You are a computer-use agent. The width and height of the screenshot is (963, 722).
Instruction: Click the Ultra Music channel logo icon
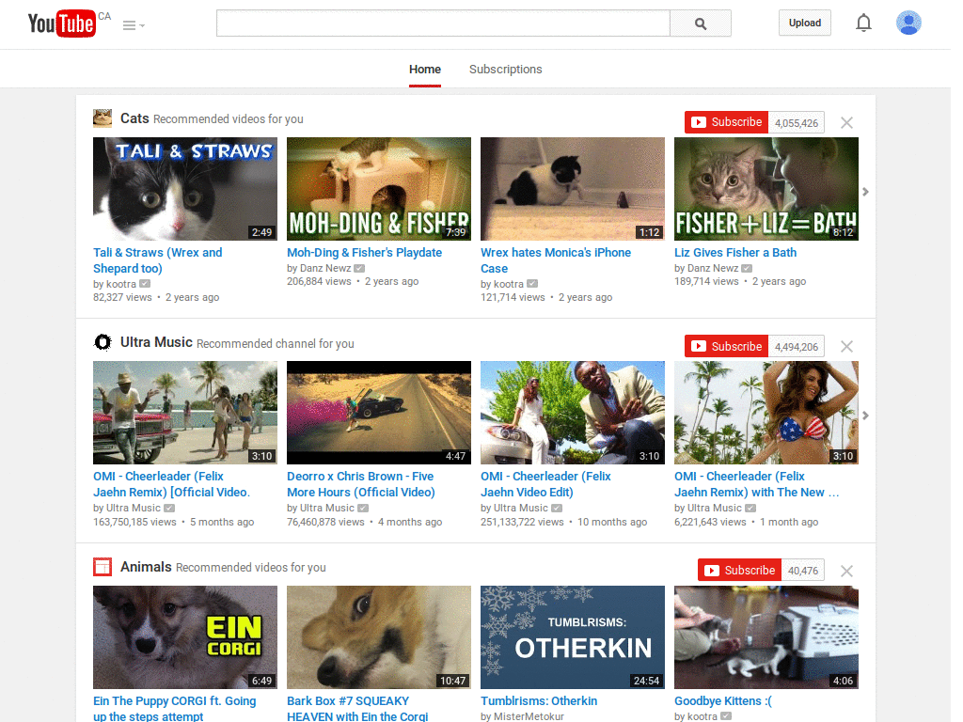103,342
